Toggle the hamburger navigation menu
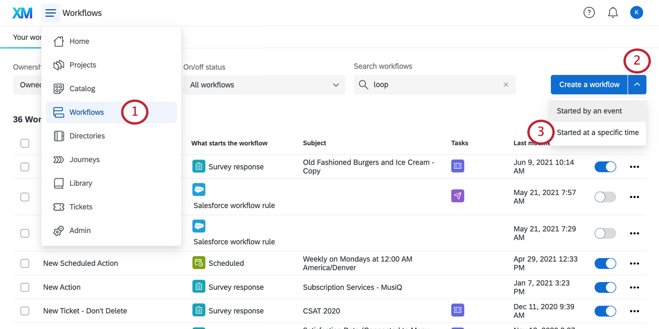Viewport: 659px width, 329px height. click(x=50, y=13)
